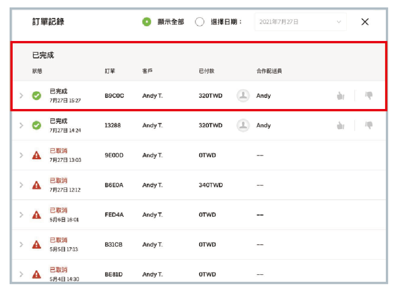Click order number B6E0A
Image resolution: width=395 pixels, height=290 pixels.
pyautogui.click(x=114, y=185)
